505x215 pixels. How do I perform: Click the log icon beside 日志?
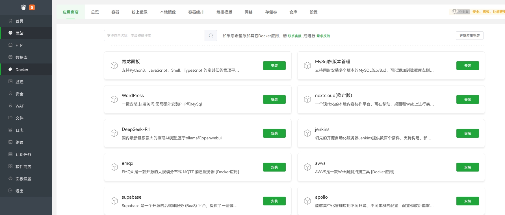pos(10,130)
